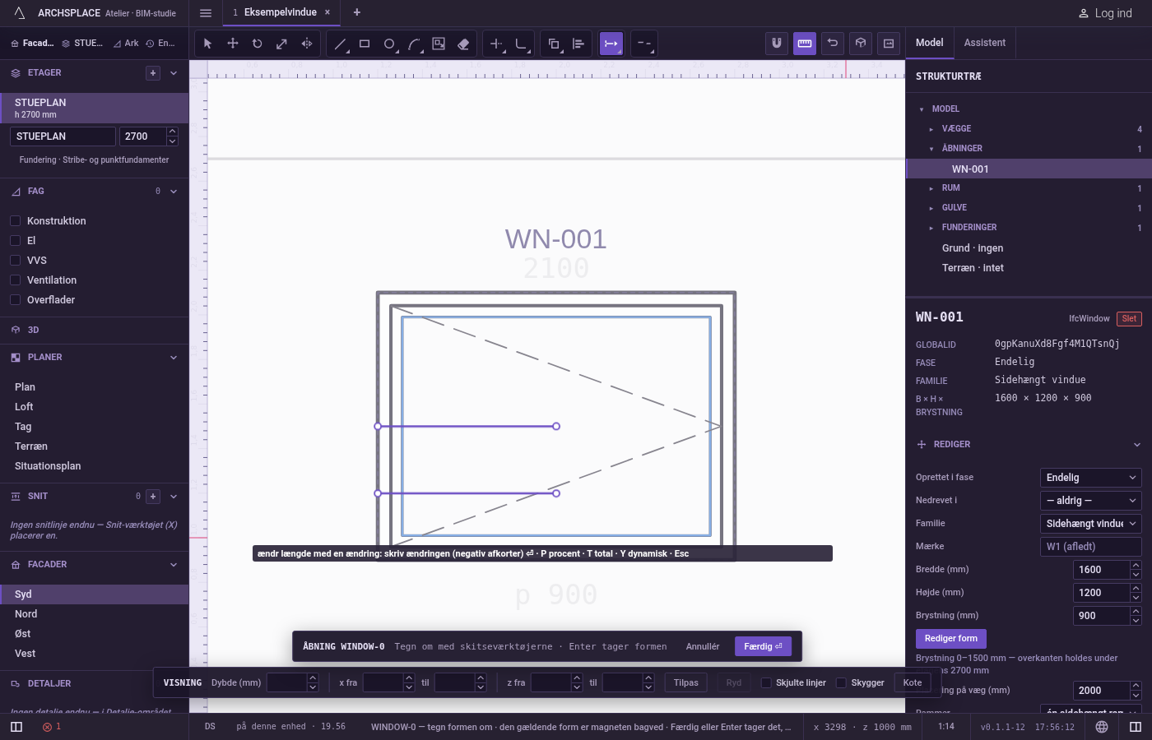The width and height of the screenshot is (1152, 740).
Task: Select the move tool
Action: coord(232,44)
